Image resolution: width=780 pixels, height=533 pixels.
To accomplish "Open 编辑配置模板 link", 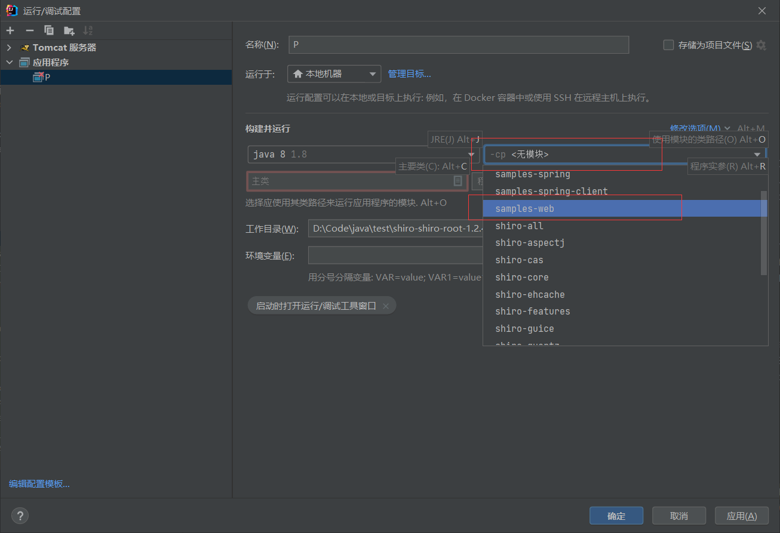I will (39, 484).
